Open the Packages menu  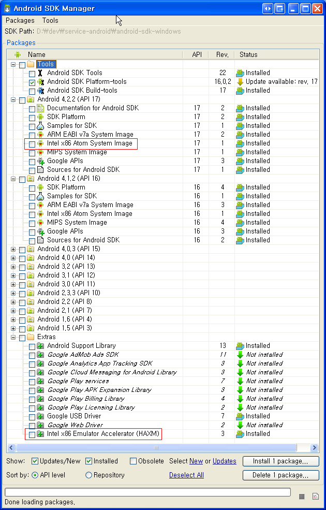coord(20,21)
